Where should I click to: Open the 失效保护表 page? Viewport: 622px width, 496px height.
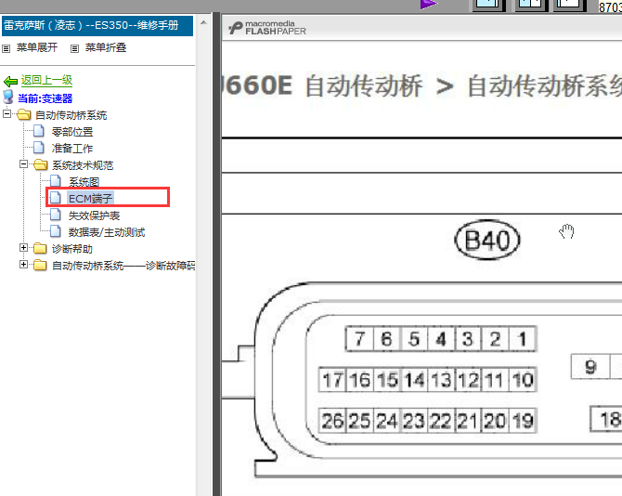pos(94,215)
